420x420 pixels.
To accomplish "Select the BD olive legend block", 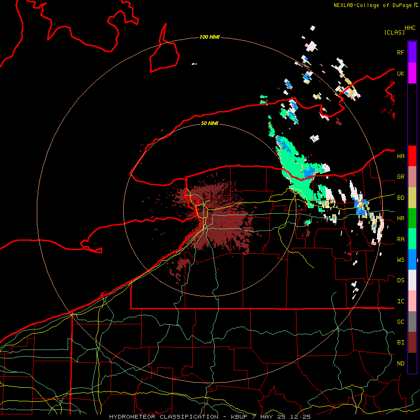I will pos(412,198).
